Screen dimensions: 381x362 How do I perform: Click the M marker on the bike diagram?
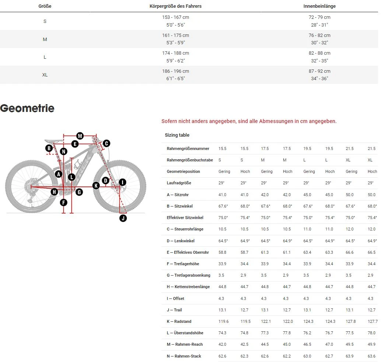(x=80, y=136)
